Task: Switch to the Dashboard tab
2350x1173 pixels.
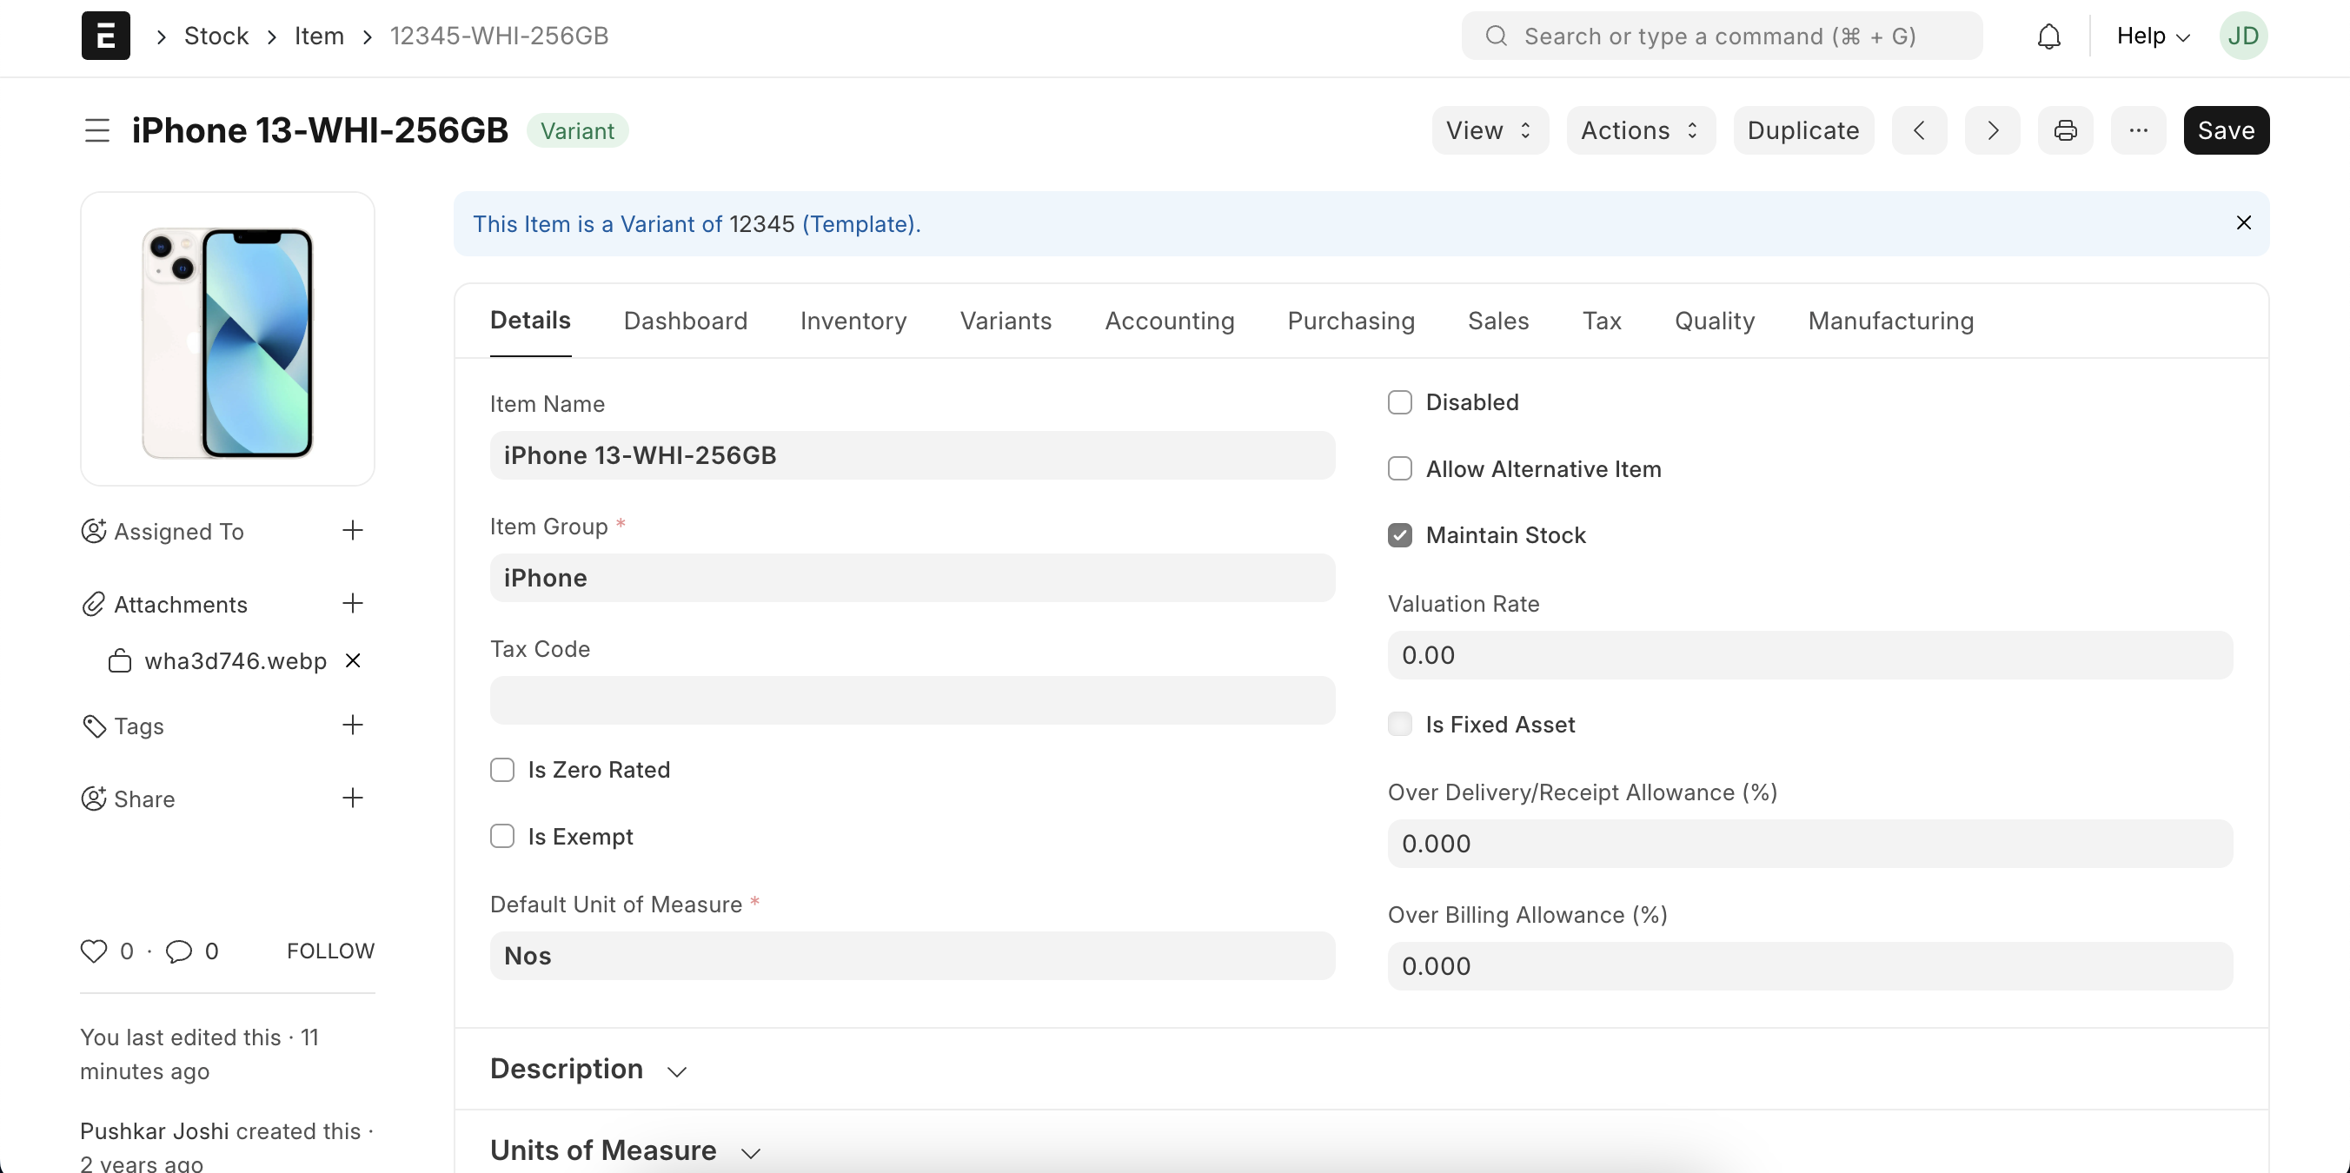Action: pyautogui.click(x=685, y=321)
